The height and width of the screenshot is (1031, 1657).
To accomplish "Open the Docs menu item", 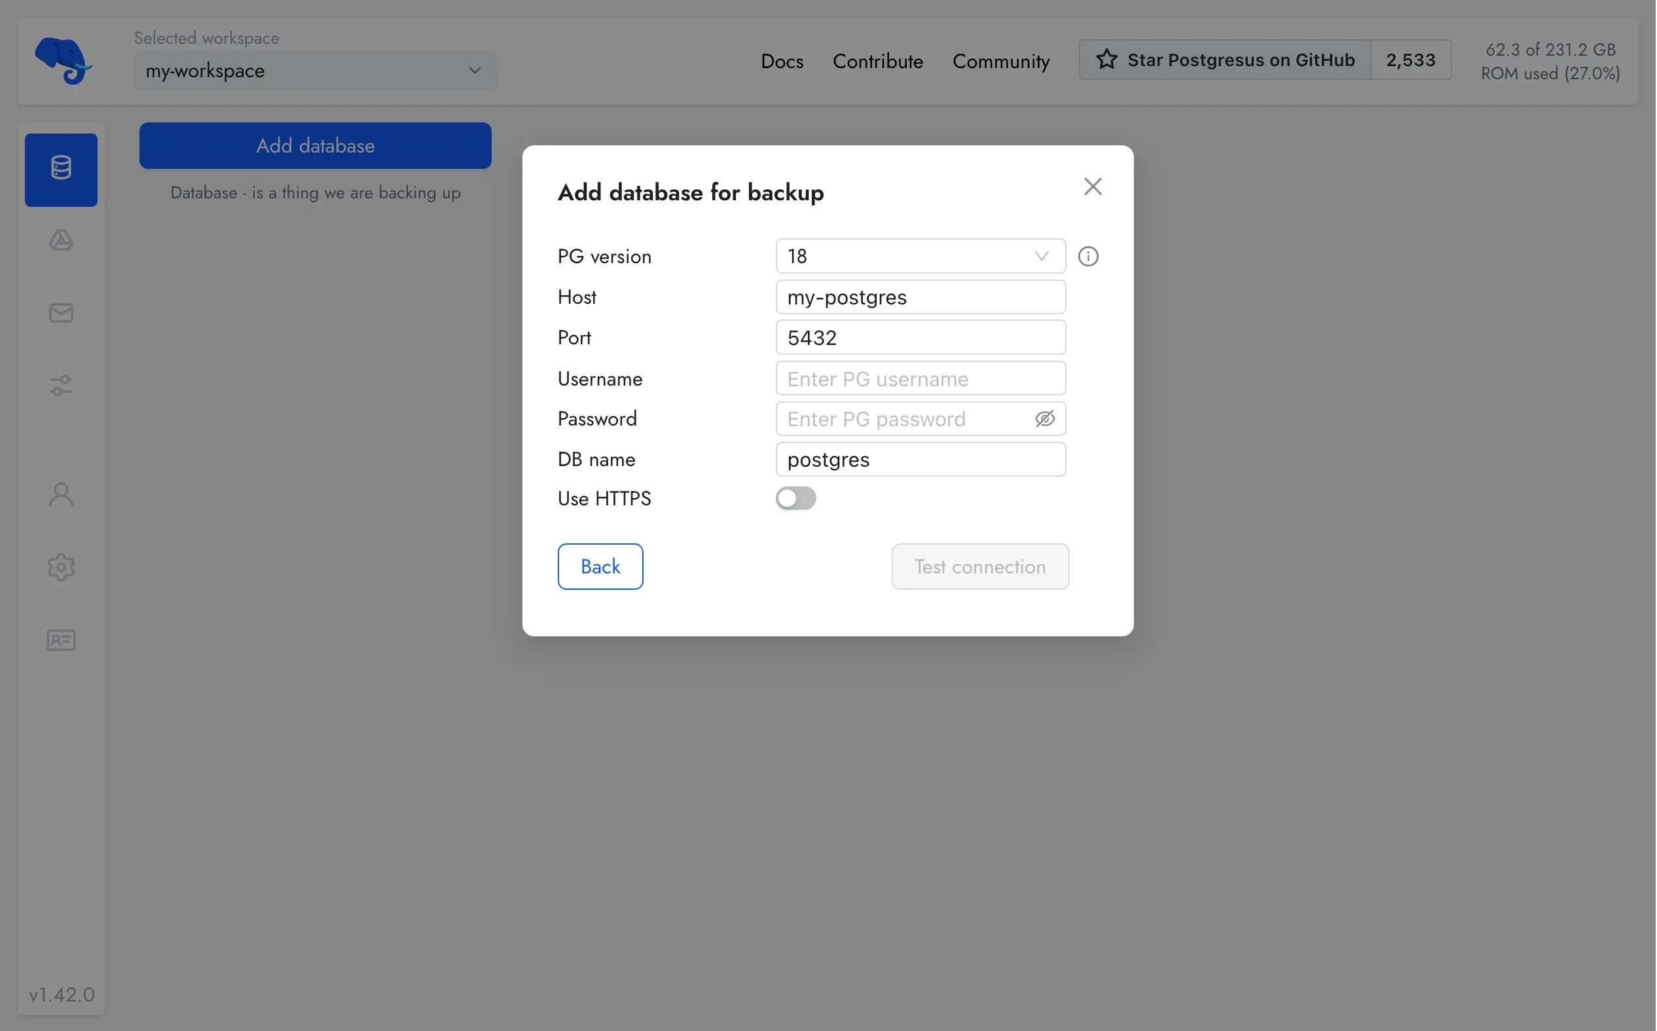I will pos(782,62).
